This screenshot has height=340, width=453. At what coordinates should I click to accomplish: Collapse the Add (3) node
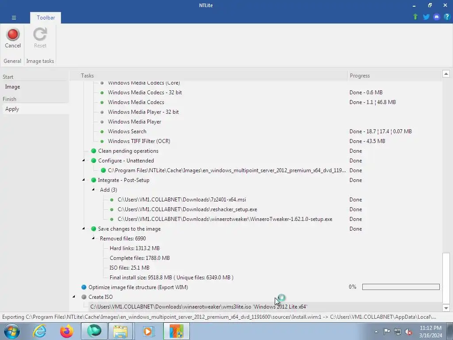pyautogui.click(x=93, y=189)
